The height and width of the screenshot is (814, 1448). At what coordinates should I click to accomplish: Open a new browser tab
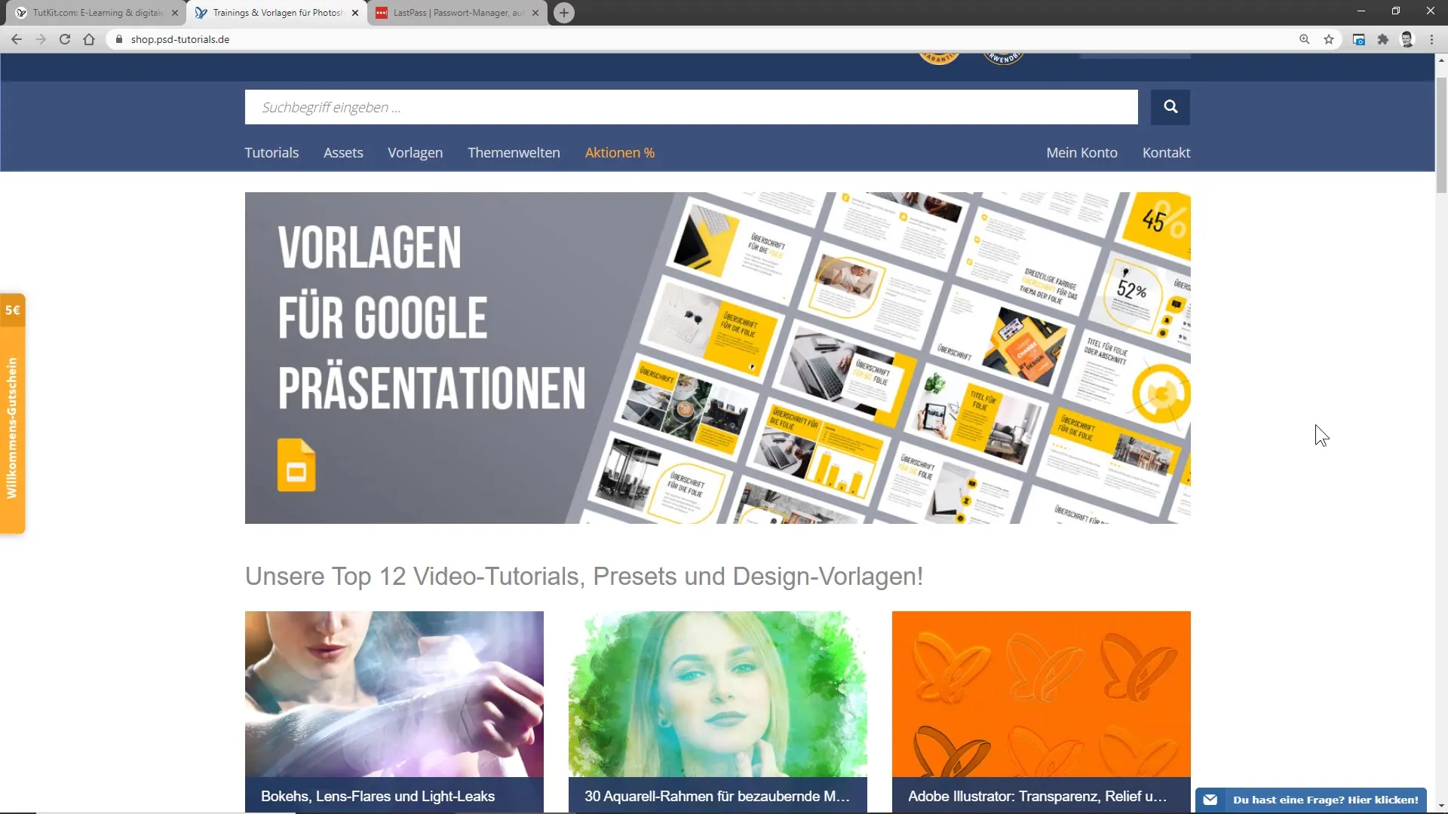point(564,13)
